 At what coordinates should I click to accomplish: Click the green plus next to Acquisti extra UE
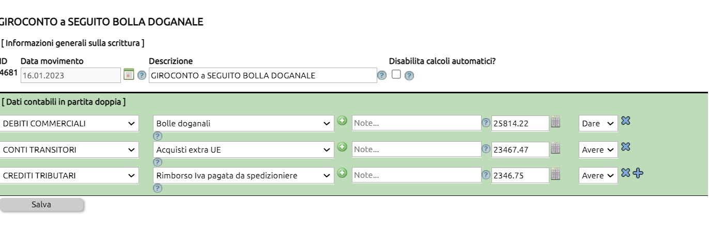click(342, 147)
